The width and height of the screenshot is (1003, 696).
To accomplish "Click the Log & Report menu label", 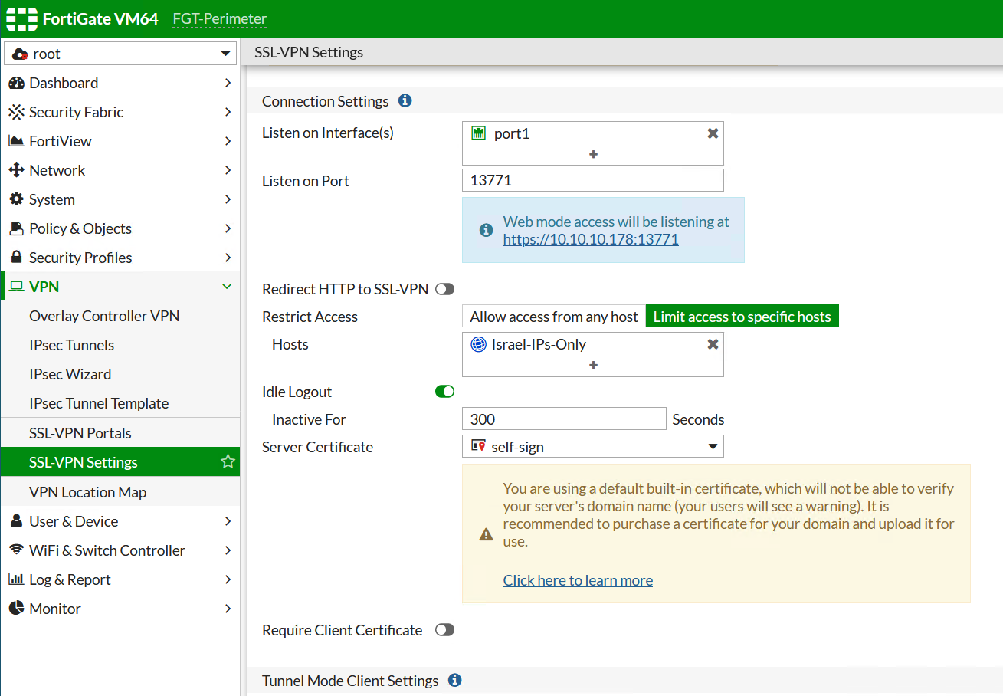I will tap(70, 579).
